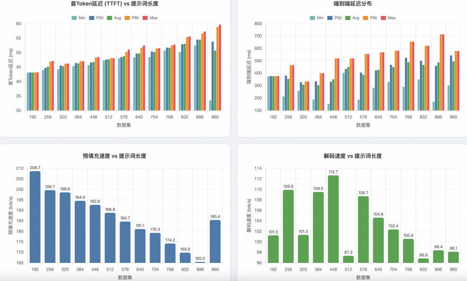Click the Min bar for 896 in 端到端延迟 chart
This screenshot has height=281, width=467.
(x=434, y=106)
